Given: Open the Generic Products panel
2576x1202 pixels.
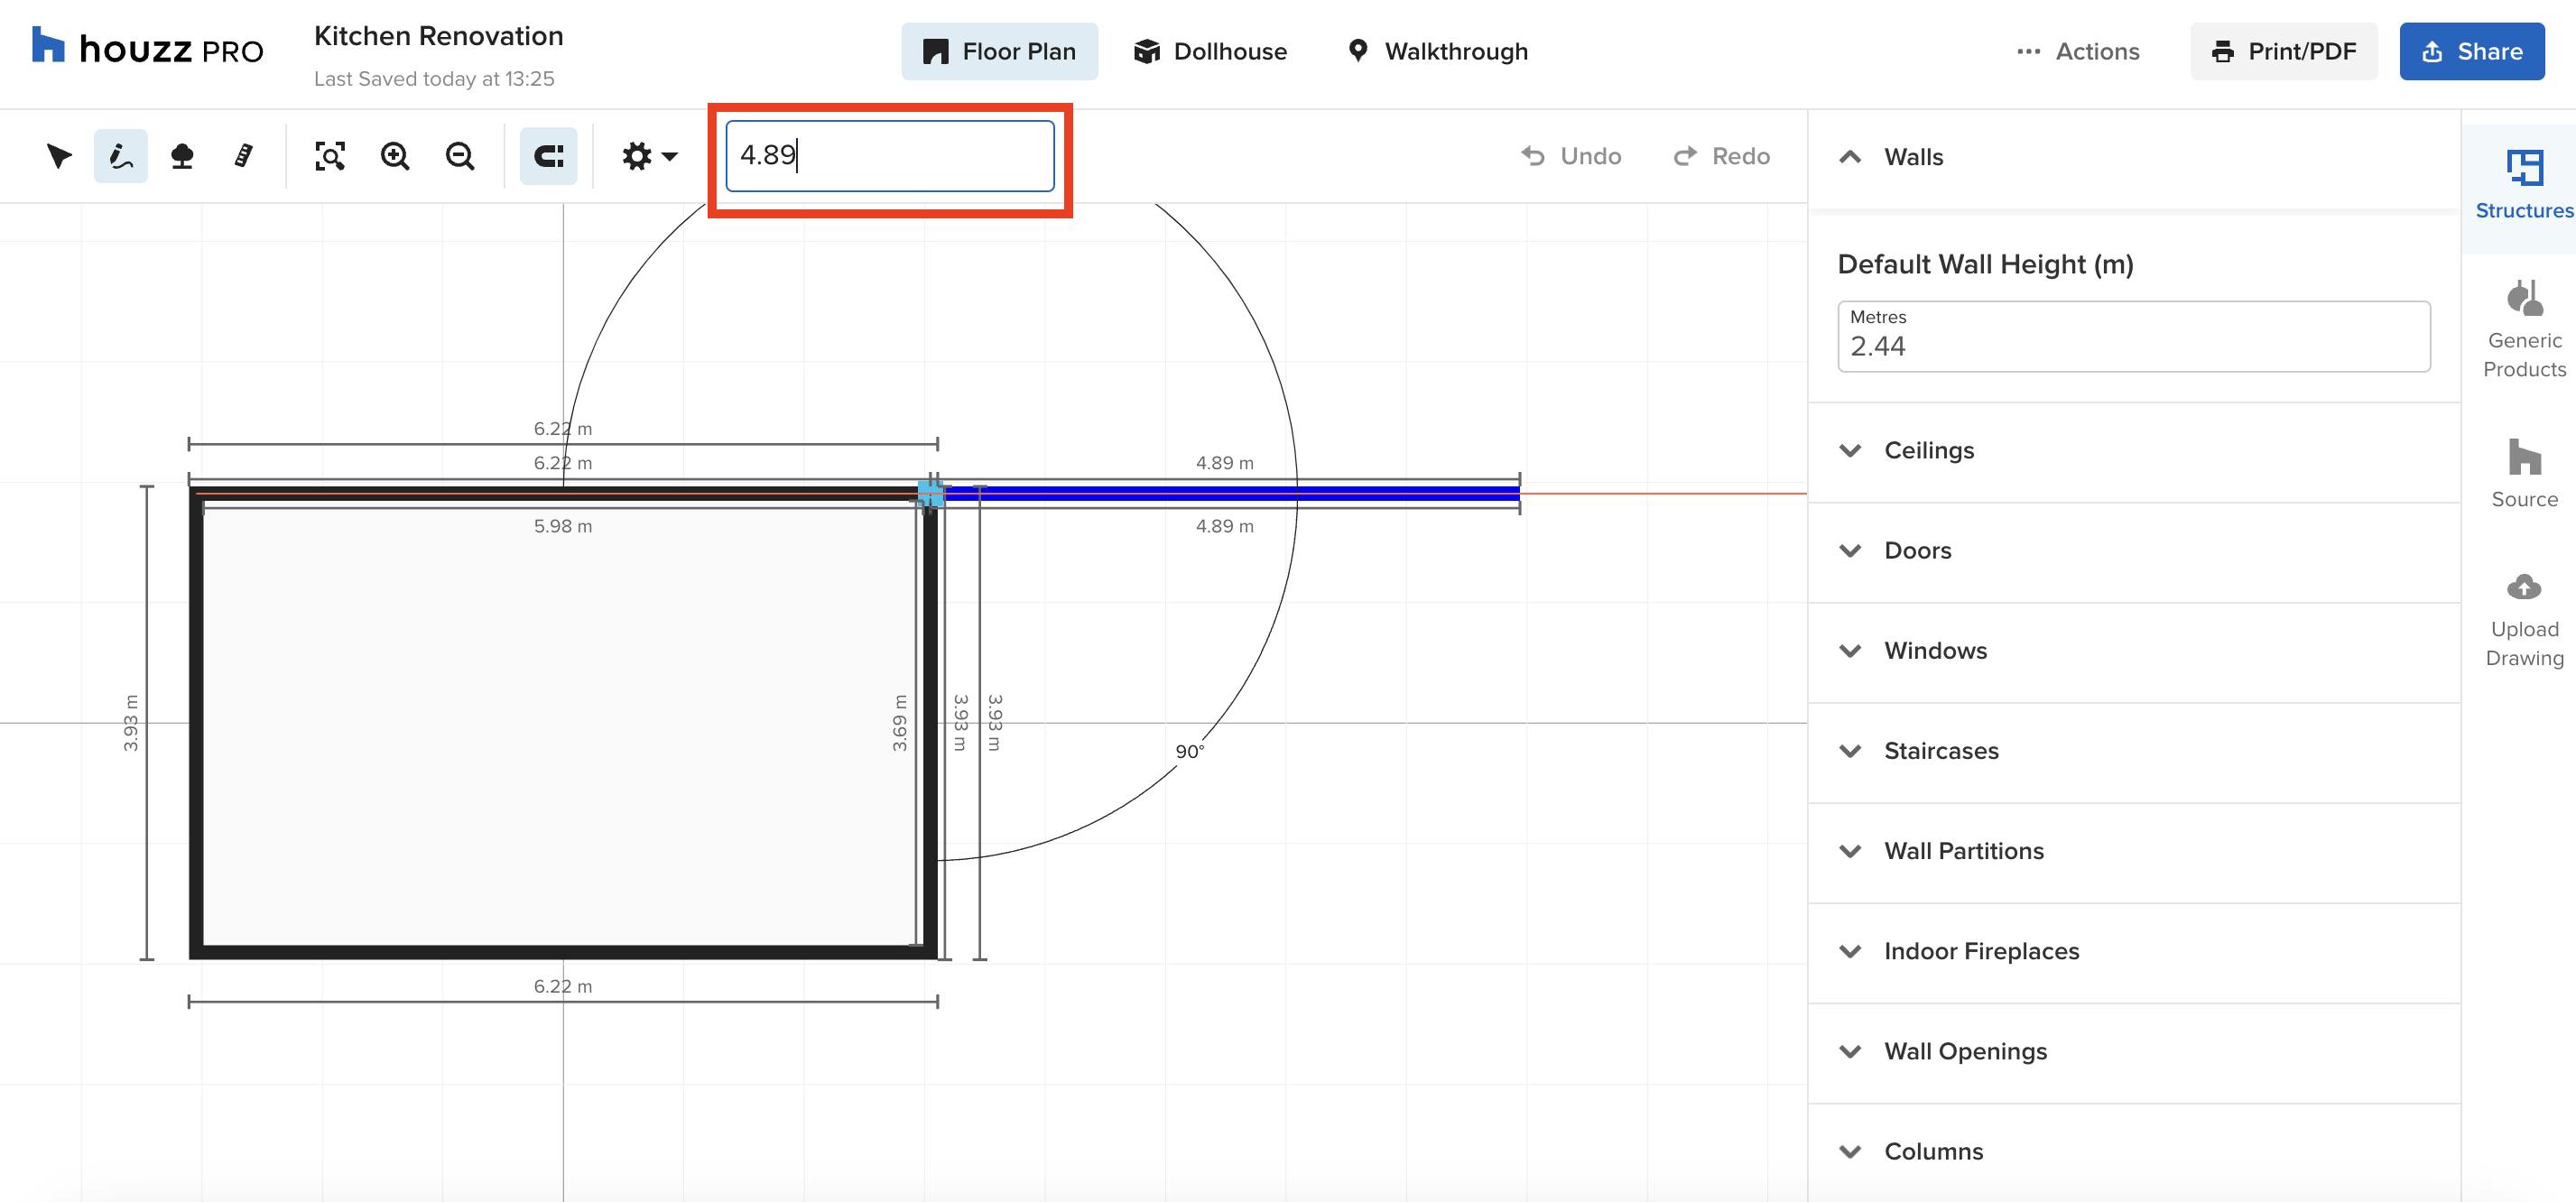Looking at the screenshot, I should pos(2524,325).
